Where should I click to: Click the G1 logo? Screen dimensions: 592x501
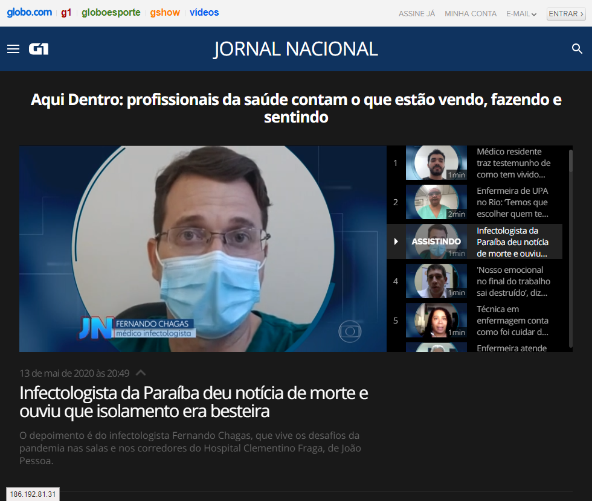(x=39, y=49)
